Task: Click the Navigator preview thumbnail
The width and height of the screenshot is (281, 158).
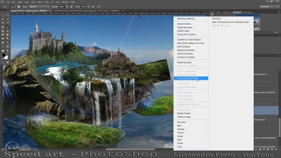Action: 257,22
